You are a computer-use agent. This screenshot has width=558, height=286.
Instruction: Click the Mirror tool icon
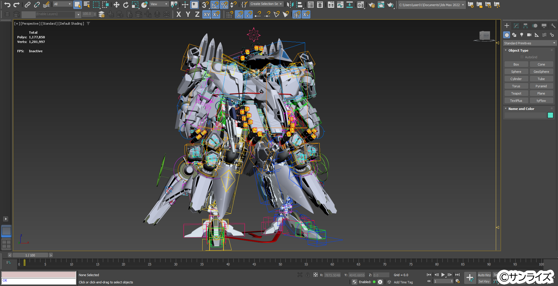click(x=290, y=5)
